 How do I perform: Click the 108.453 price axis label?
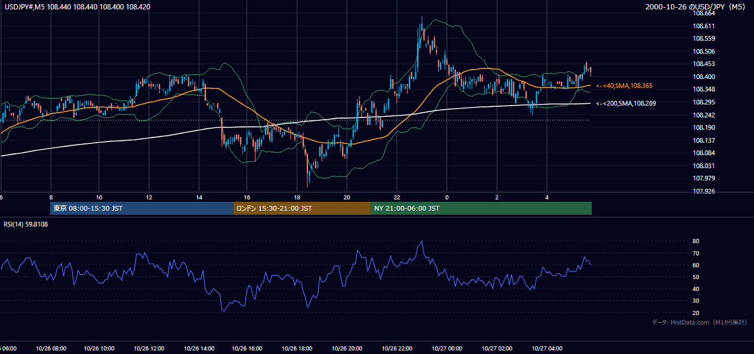coord(704,64)
